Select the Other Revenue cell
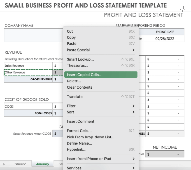Screen dimensions: 191x170 [28, 72]
